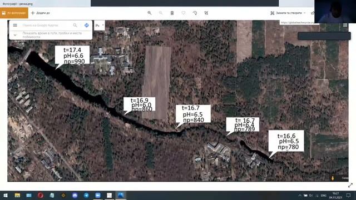
Task: Delete the current photo
Action: click(172, 13)
